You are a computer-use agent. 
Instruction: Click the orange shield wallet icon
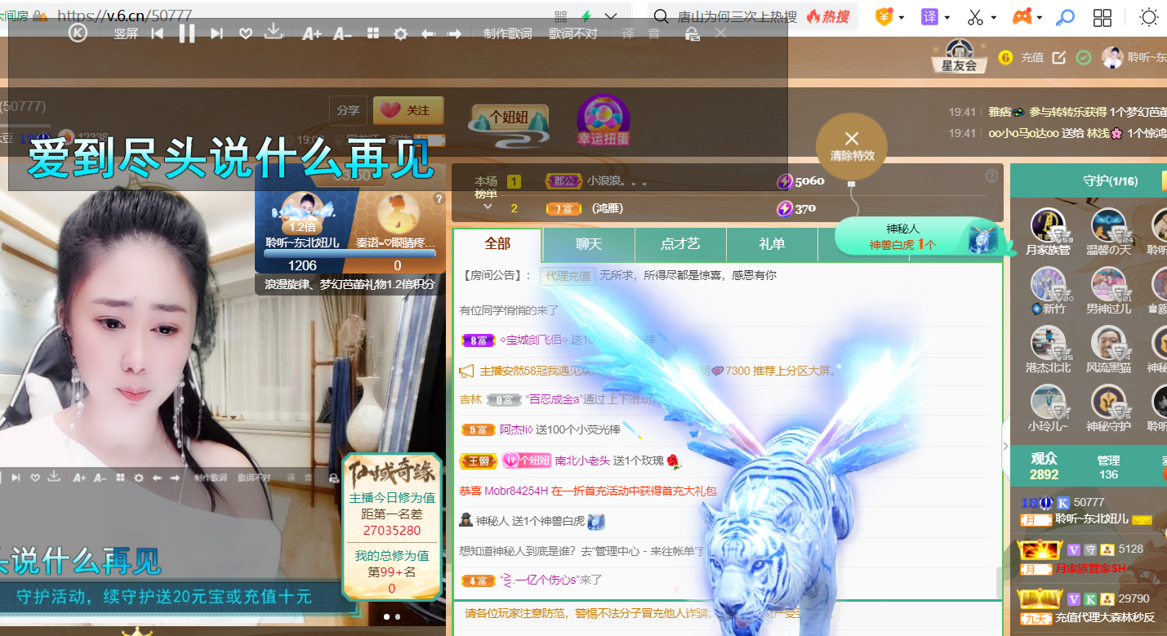884,16
